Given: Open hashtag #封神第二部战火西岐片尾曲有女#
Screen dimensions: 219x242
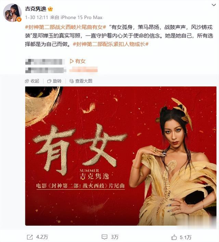Looking at the screenshot, I should (x=66, y=27).
